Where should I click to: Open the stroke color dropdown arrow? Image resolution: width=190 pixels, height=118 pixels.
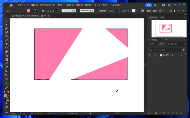coord(39,11)
